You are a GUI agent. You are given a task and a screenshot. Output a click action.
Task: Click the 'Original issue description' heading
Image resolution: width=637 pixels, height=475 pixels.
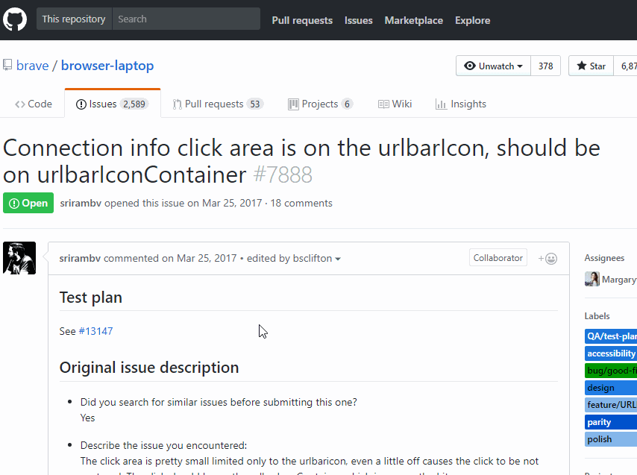pyautogui.click(x=149, y=368)
